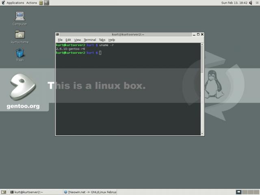Image resolution: width=260 pixels, height=195 pixels.
Task: Click the gray terminal launcher in top panel
Action: tap(47, 3)
